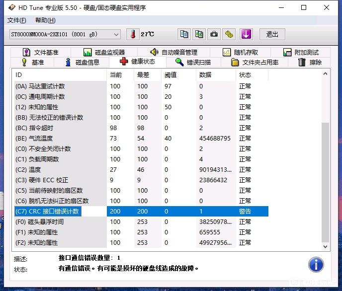Select the (C3) 硬件 ECC 校正 row

(x=141, y=180)
